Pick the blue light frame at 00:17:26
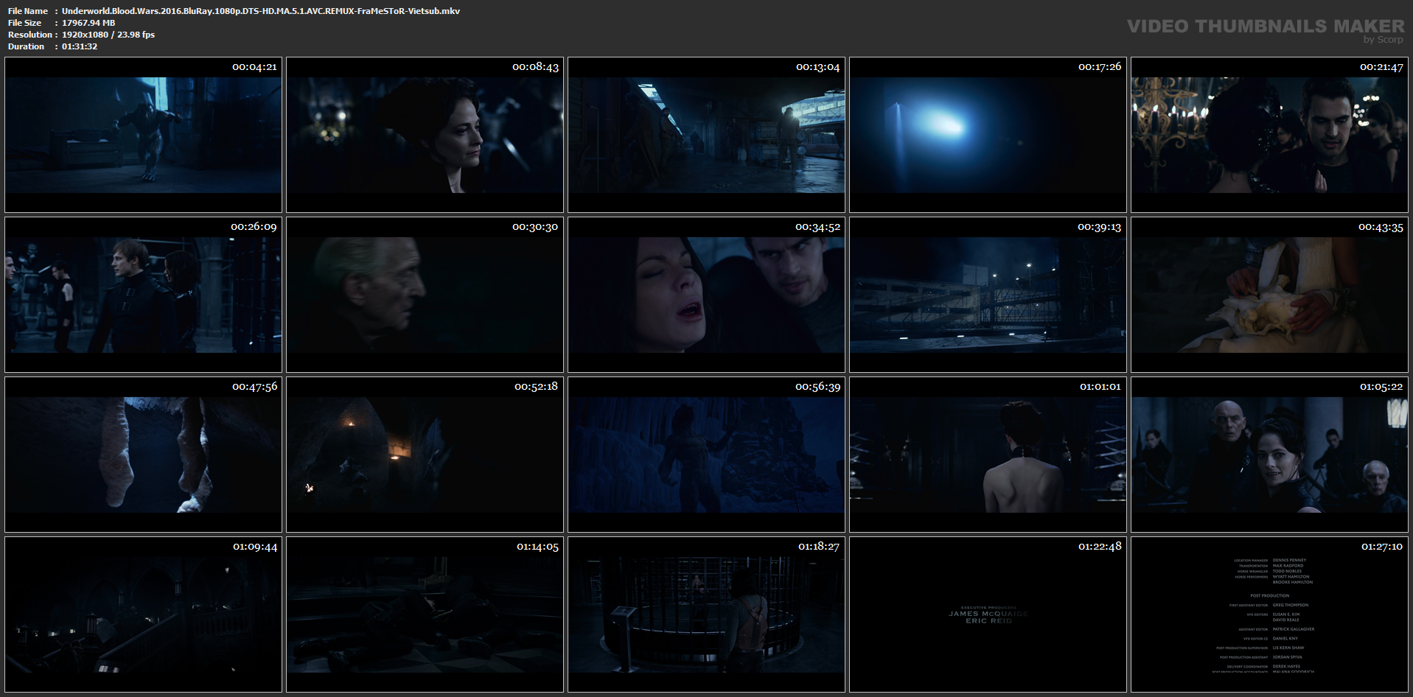 tap(988, 135)
